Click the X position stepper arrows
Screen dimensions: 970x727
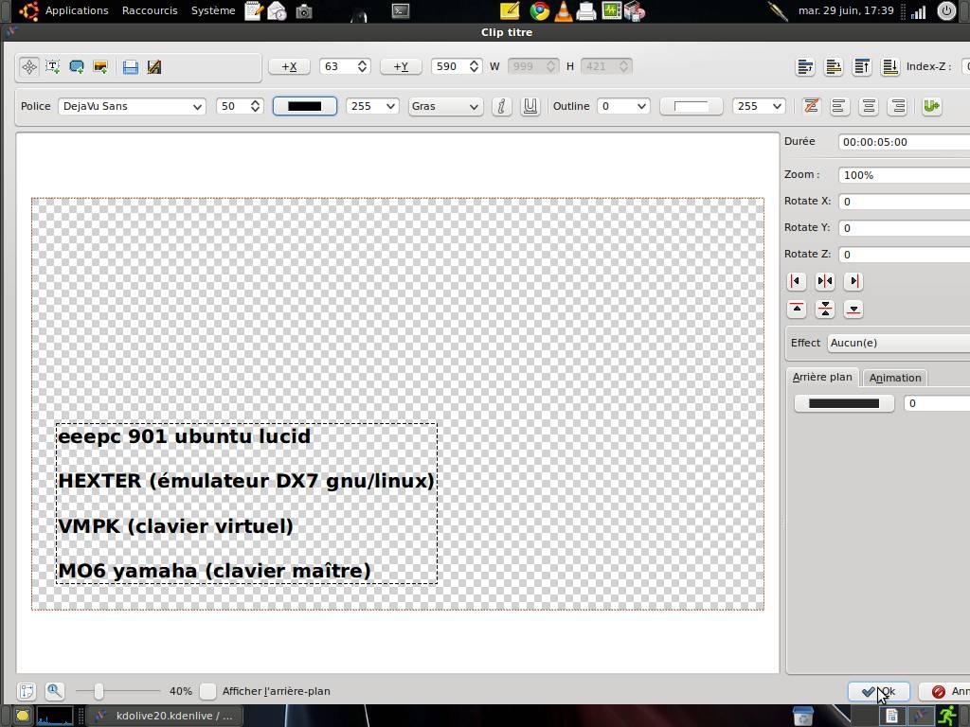click(363, 67)
